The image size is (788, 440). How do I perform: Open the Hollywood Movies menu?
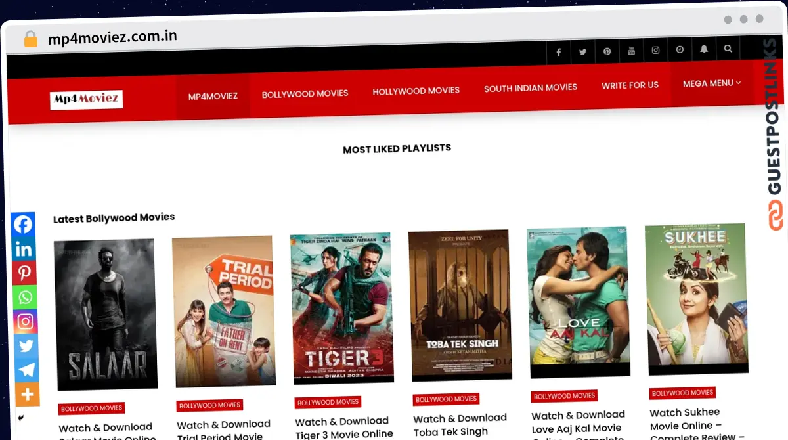click(416, 91)
